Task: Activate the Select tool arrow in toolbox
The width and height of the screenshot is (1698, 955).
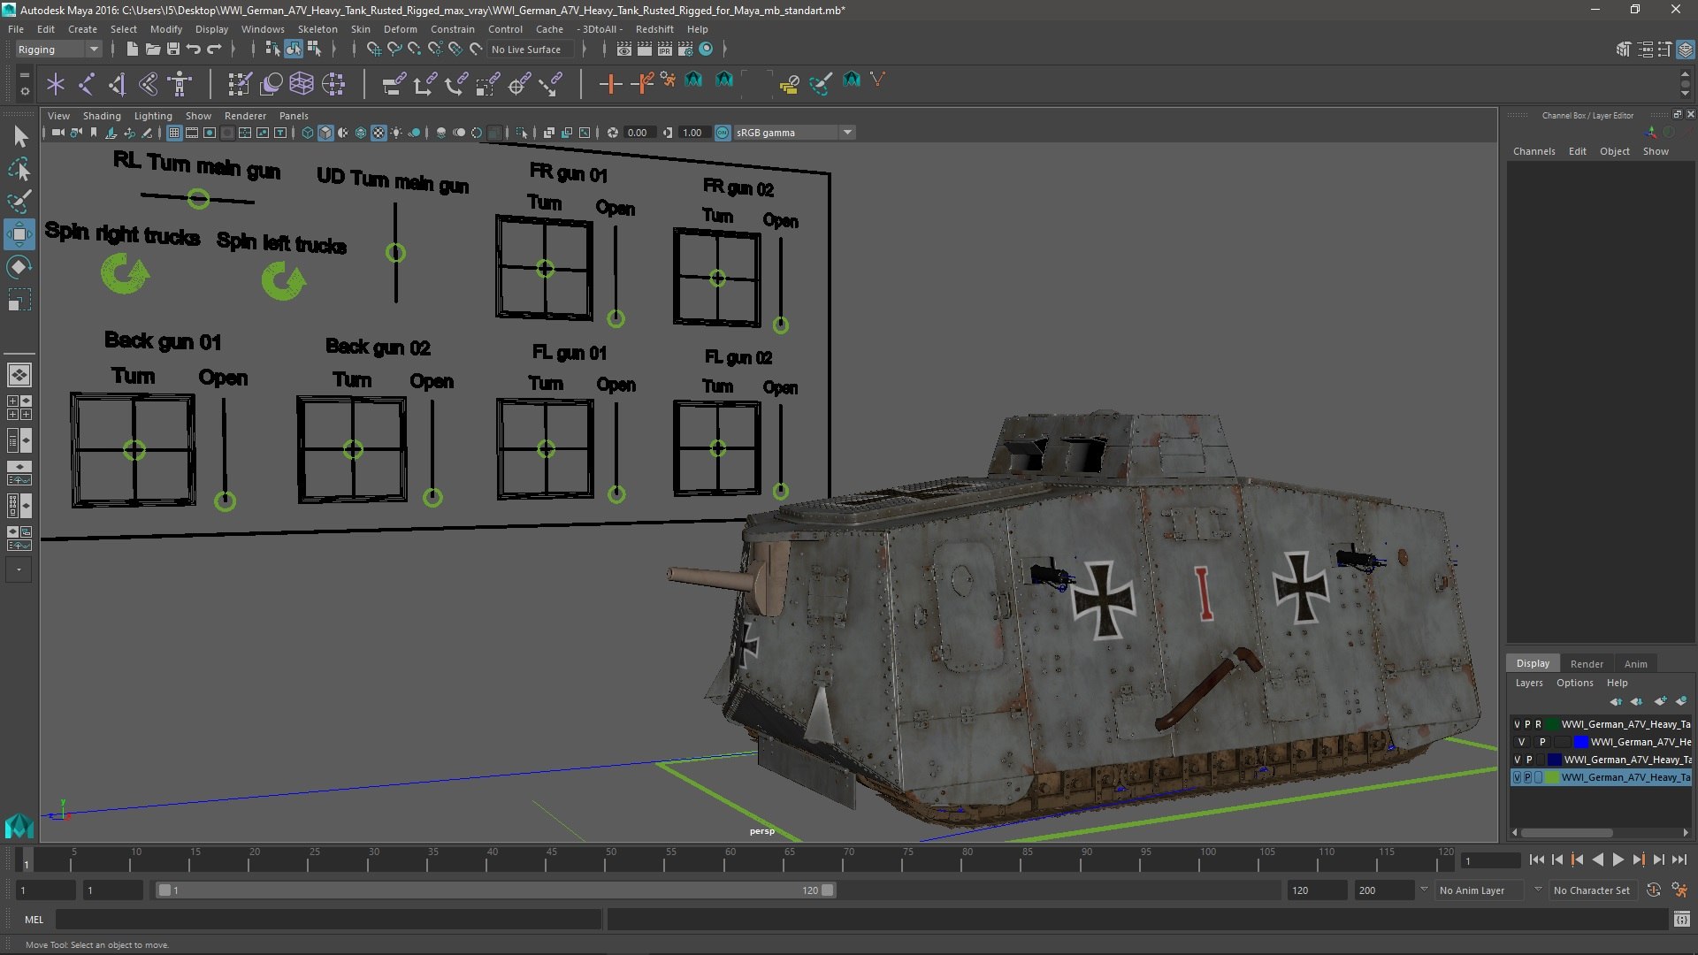Action: [x=19, y=136]
